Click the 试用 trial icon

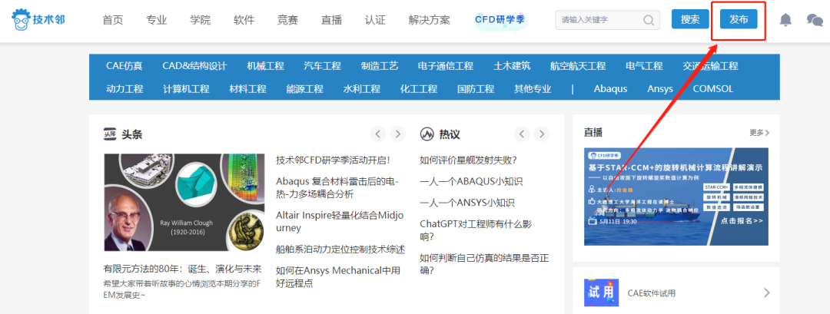point(601,293)
